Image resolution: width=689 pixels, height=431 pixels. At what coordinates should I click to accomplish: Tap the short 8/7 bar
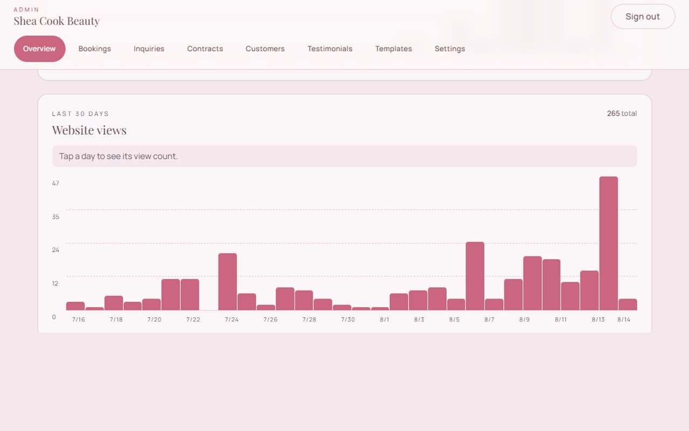coord(494,304)
